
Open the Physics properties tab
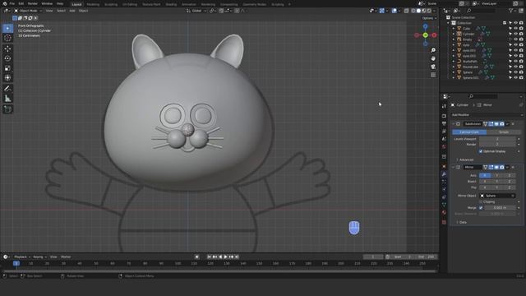(x=444, y=190)
